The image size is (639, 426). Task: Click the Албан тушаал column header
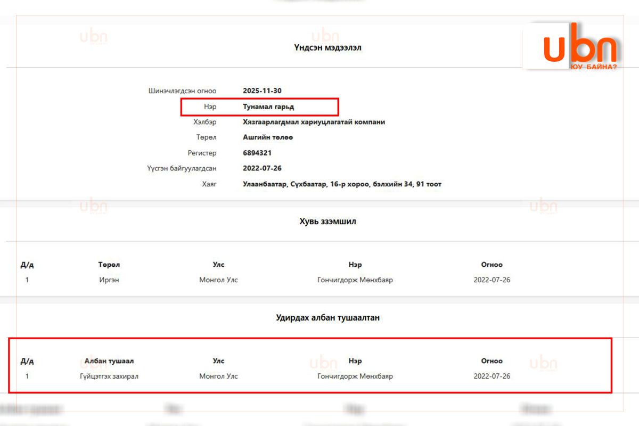[109, 361]
